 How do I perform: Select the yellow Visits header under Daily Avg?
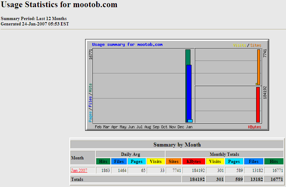point(156,162)
